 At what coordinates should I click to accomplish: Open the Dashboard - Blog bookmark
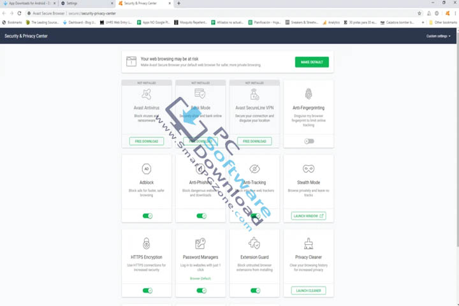(x=79, y=22)
